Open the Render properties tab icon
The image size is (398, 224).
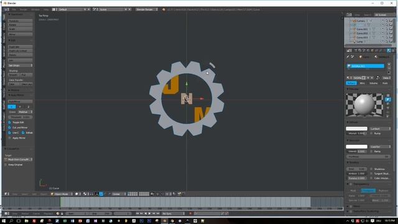[355, 50]
